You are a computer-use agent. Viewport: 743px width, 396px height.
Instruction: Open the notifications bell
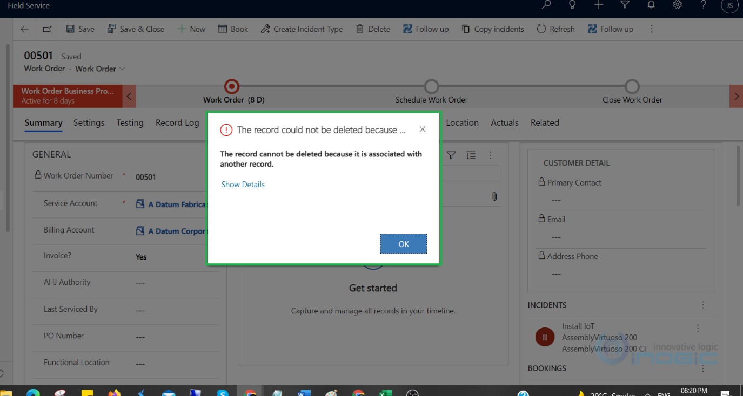tap(651, 5)
